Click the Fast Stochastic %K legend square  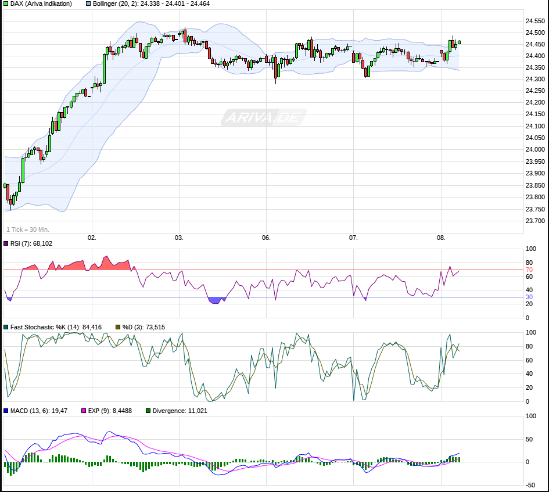[6, 327]
